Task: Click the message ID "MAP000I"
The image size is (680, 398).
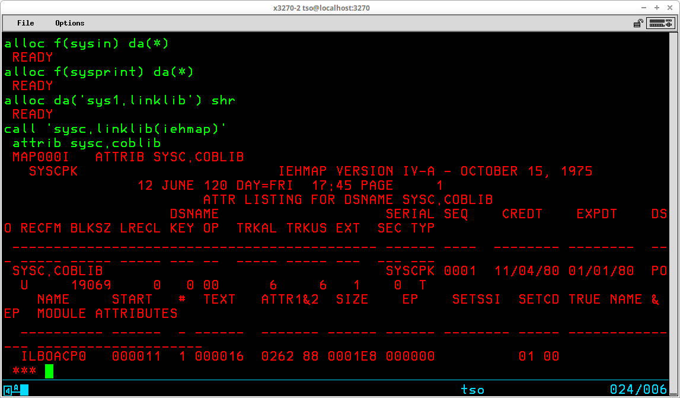Action: pos(41,157)
